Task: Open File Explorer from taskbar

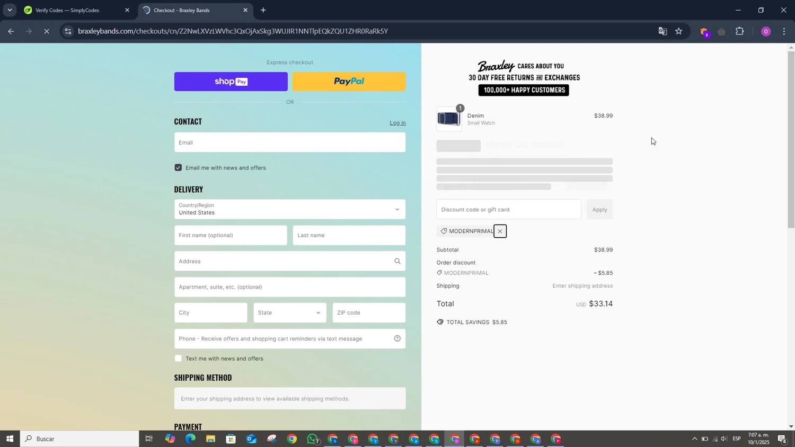Action: [210, 439]
